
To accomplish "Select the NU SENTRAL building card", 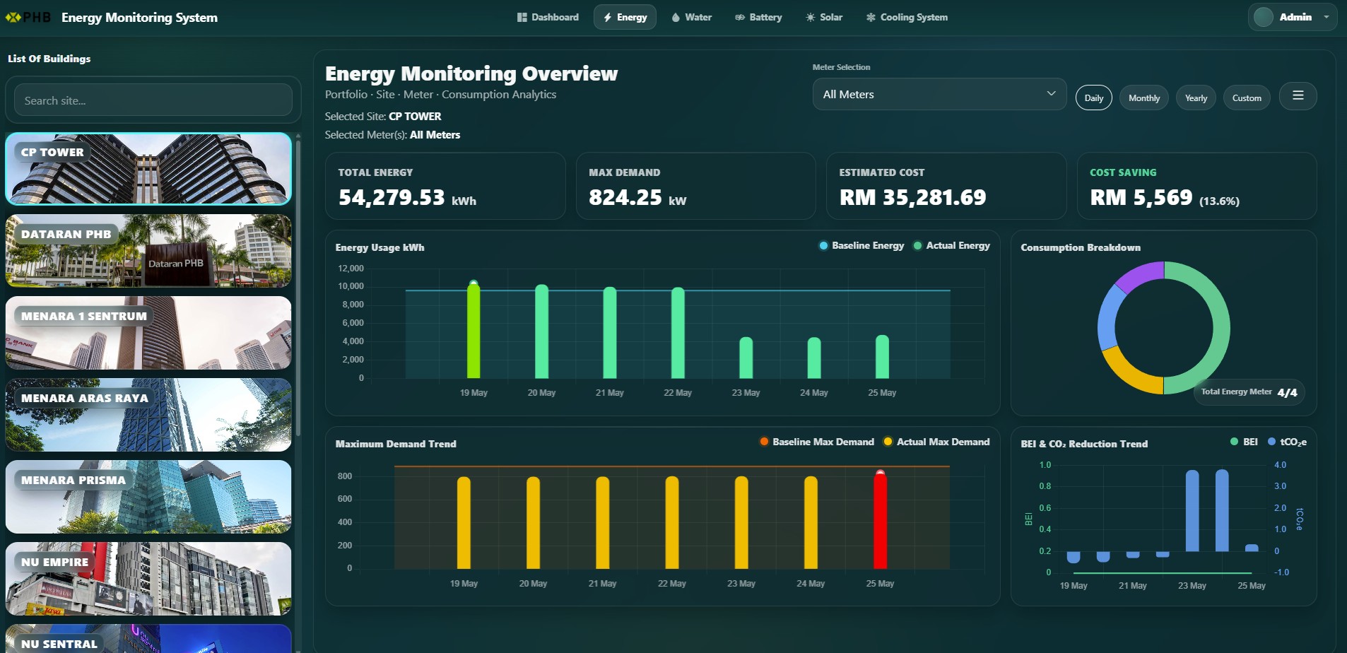I will click(148, 639).
